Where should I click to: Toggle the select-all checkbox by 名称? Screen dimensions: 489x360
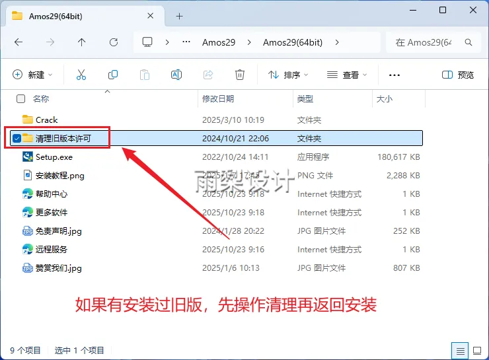tap(20, 99)
